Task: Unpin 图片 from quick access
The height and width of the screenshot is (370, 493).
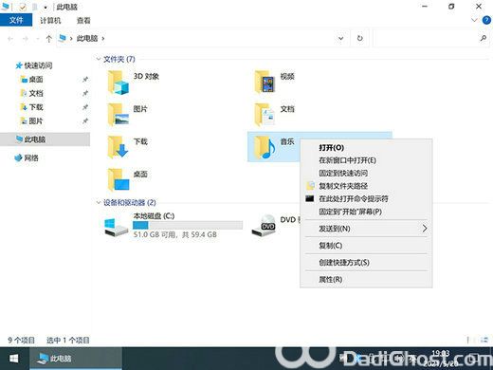Action: click(x=84, y=120)
